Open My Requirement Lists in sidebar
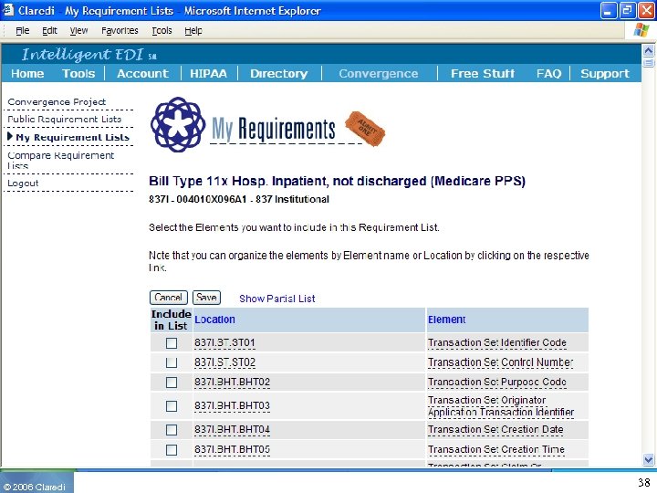The width and height of the screenshot is (657, 493). tap(72, 137)
